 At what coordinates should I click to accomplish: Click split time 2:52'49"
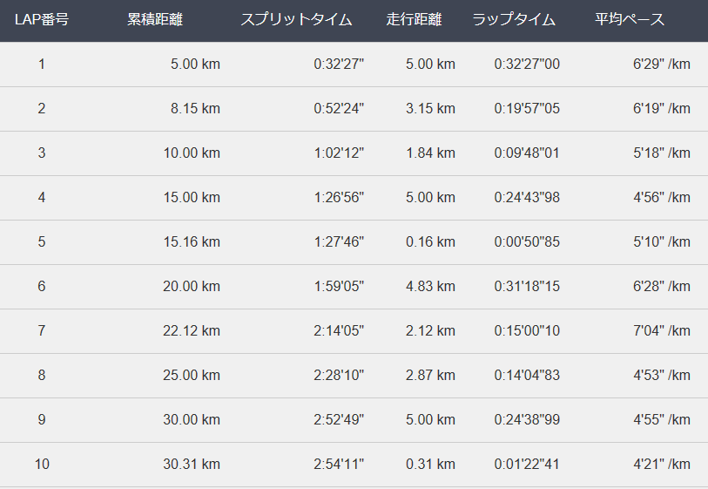[x=339, y=419]
